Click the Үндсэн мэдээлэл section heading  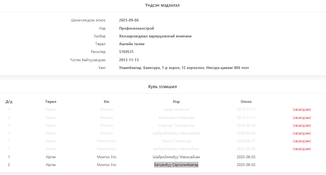pyautogui.click(x=163, y=5)
